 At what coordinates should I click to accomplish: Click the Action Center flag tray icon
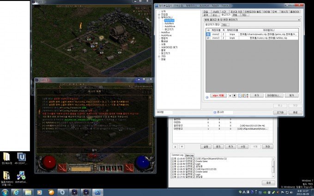pos(283,192)
